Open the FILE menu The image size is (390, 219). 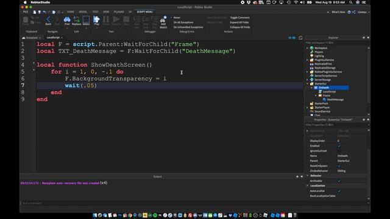pyautogui.click(x=26, y=12)
